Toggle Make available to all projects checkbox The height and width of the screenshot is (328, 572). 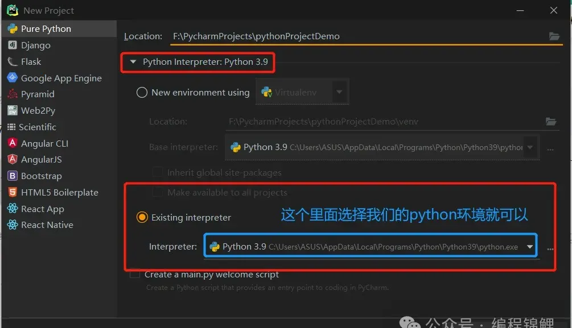(158, 192)
